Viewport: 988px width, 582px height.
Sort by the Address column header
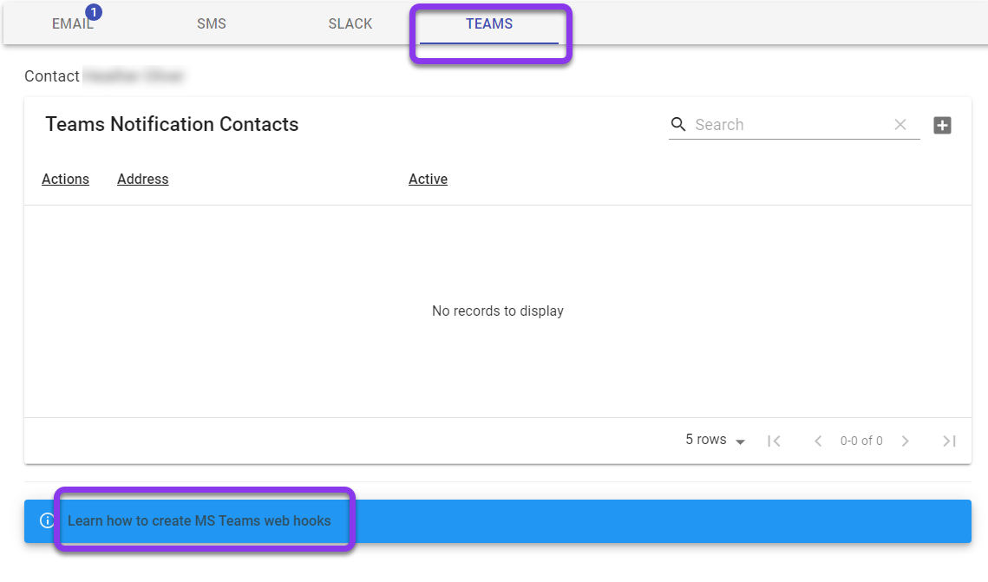pyautogui.click(x=143, y=180)
